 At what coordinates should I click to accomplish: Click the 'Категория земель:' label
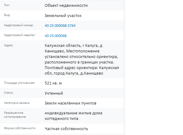17,103
